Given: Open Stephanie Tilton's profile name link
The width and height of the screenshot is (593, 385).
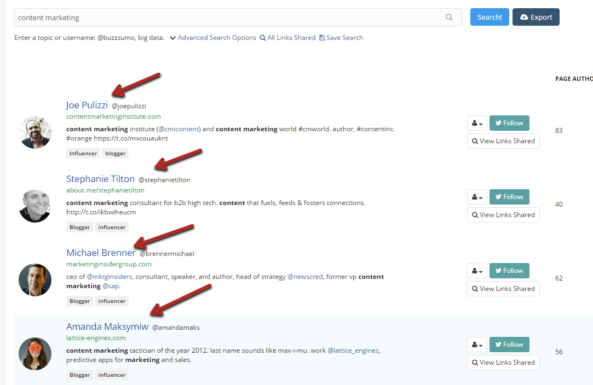Looking at the screenshot, I should tap(101, 179).
